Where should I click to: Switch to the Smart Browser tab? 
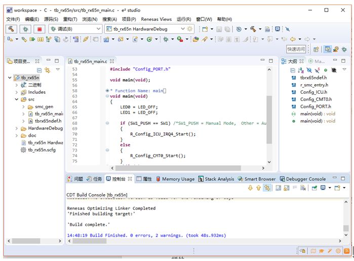[260, 179]
